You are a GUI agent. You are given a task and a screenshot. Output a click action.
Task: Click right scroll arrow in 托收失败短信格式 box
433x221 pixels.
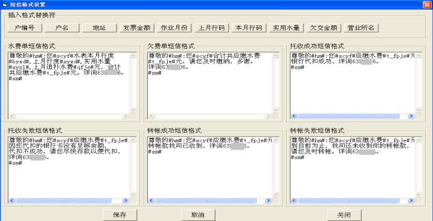coord(126,201)
